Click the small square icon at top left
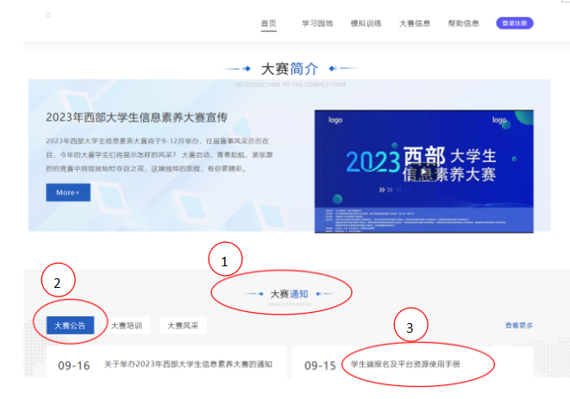Viewport: 570px width, 399px height. (48, 15)
